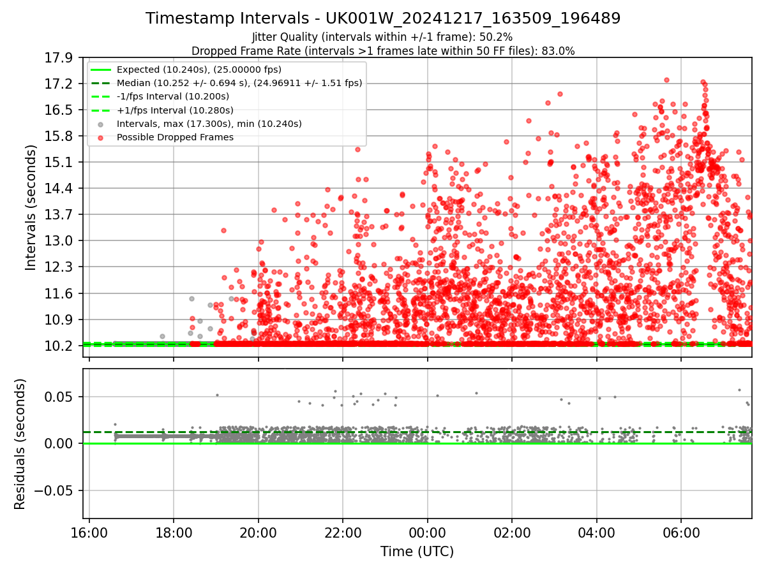Click the 14.4 y-axis tick label
Screen dimensions: 766x574
point(60,189)
